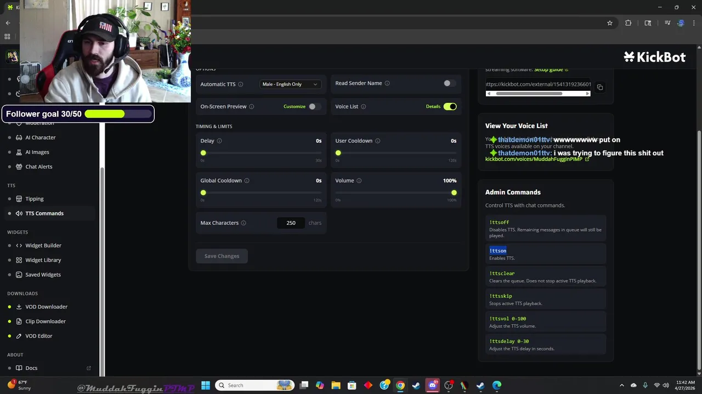Click the Delay slider handle

(x=203, y=153)
